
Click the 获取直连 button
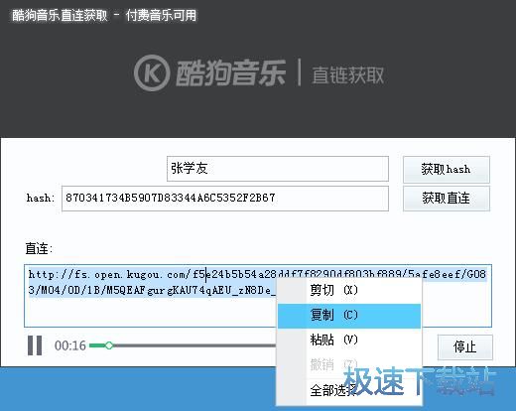point(447,199)
